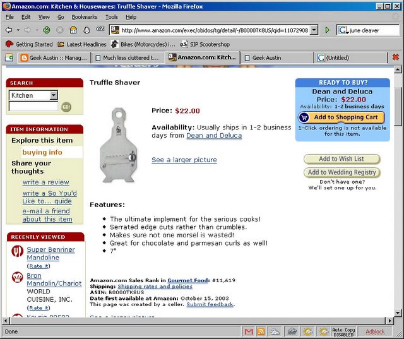Open the Latest Headlines feed bookmark
Viewport: 404px width, 339px height.
coord(82,44)
